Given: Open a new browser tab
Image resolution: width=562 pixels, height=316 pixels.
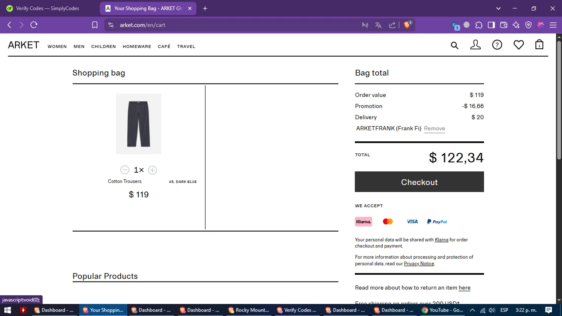Looking at the screenshot, I should click(205, 8).
